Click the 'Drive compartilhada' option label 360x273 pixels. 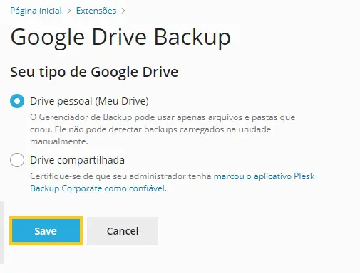pos(77,160)
